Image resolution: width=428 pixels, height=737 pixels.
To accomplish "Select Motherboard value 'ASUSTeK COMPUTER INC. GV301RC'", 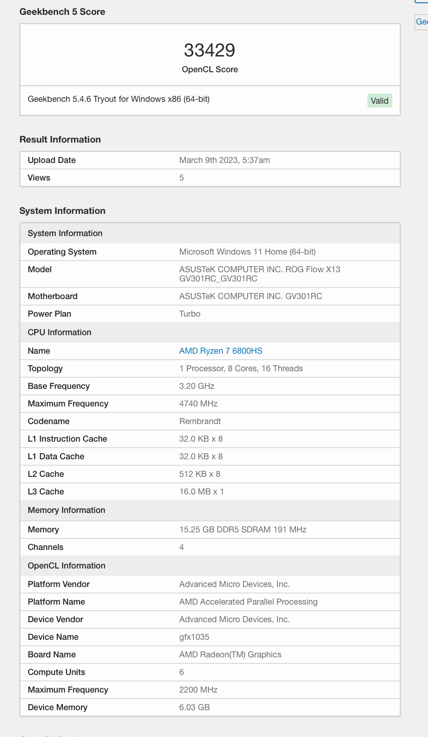I will (251, 296).
